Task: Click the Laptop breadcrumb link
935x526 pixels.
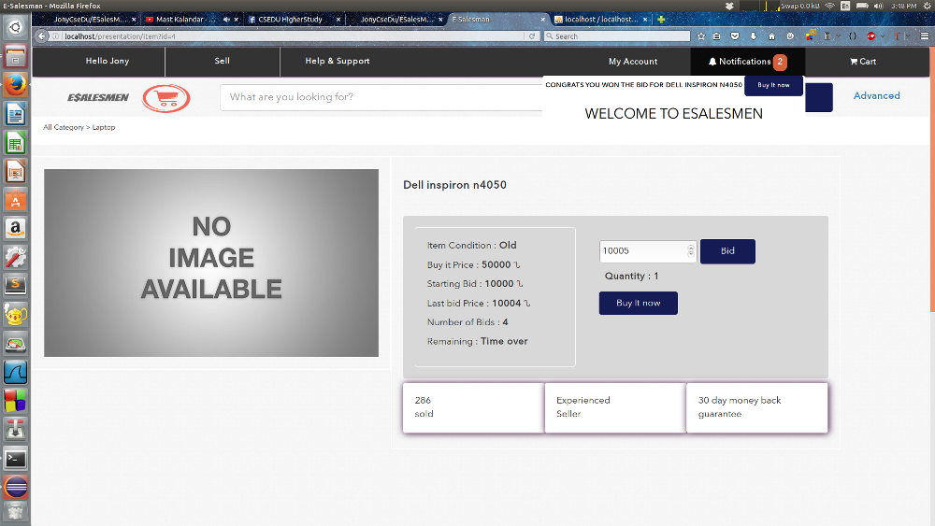Action: pyautogui.click(x=104, y=127)
